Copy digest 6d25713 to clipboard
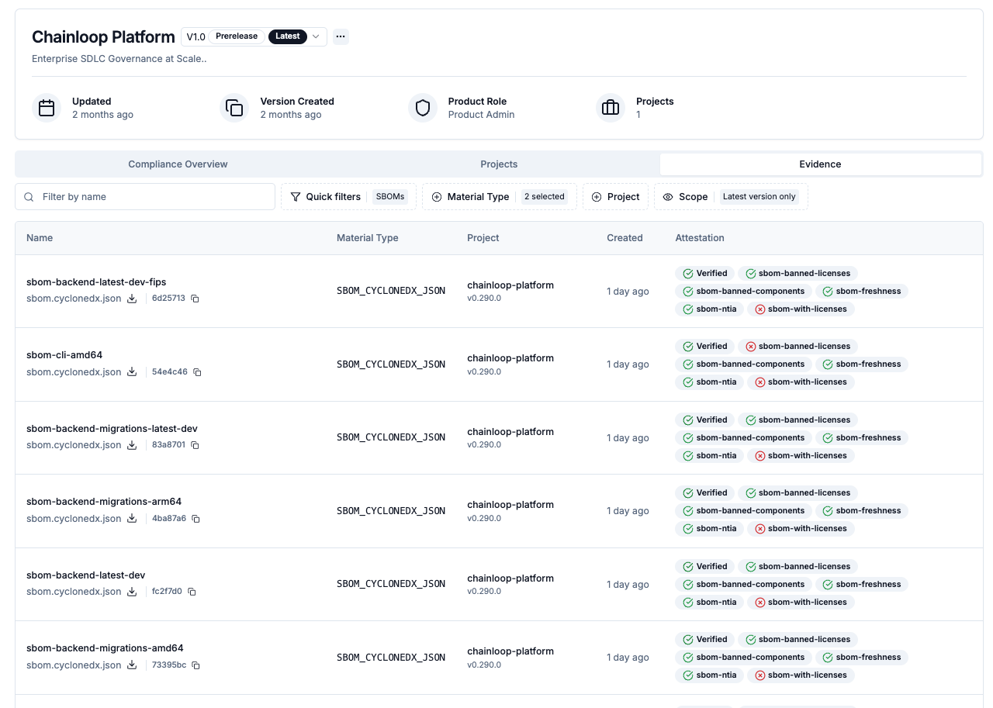The width and height of the screenshot is (993, 708). tap(195, 299)
